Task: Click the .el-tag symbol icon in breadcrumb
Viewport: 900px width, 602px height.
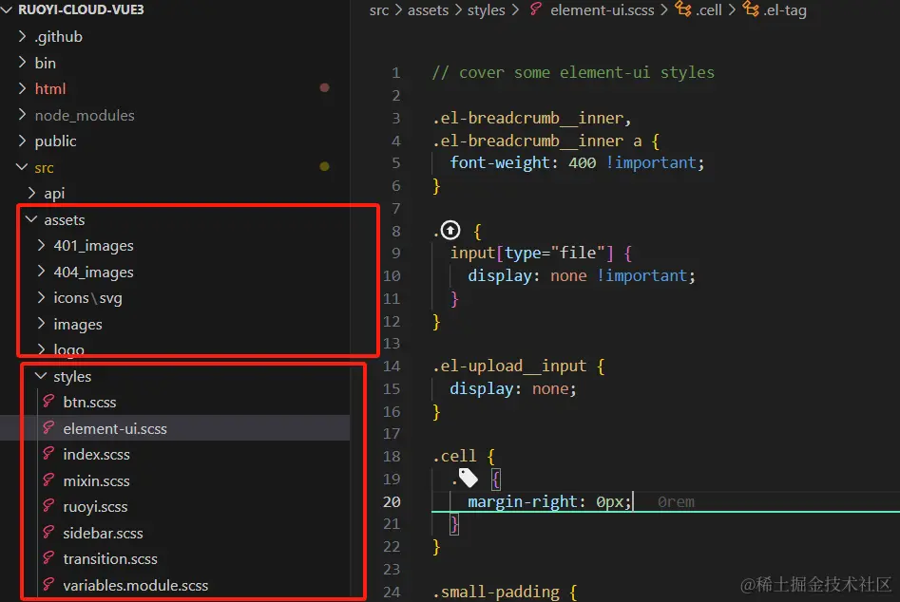Action: click(x=751, y=9)
